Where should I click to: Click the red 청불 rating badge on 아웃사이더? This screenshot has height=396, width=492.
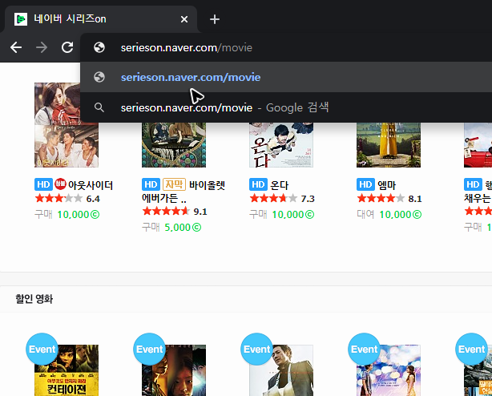(x=60, y=184)
